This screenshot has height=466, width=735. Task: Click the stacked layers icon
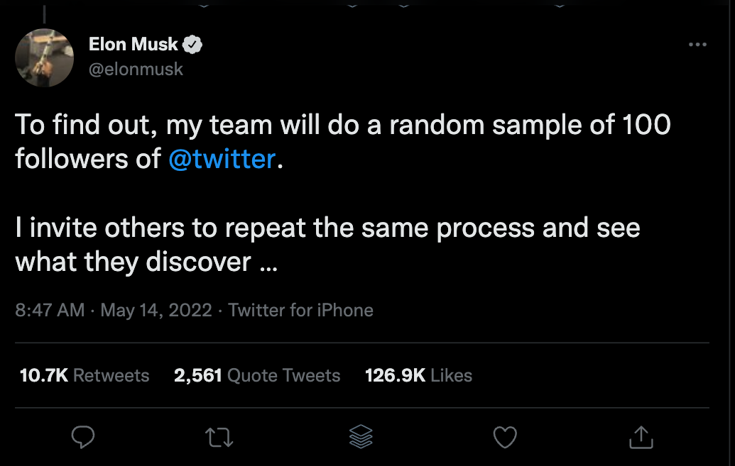point(361,436)
